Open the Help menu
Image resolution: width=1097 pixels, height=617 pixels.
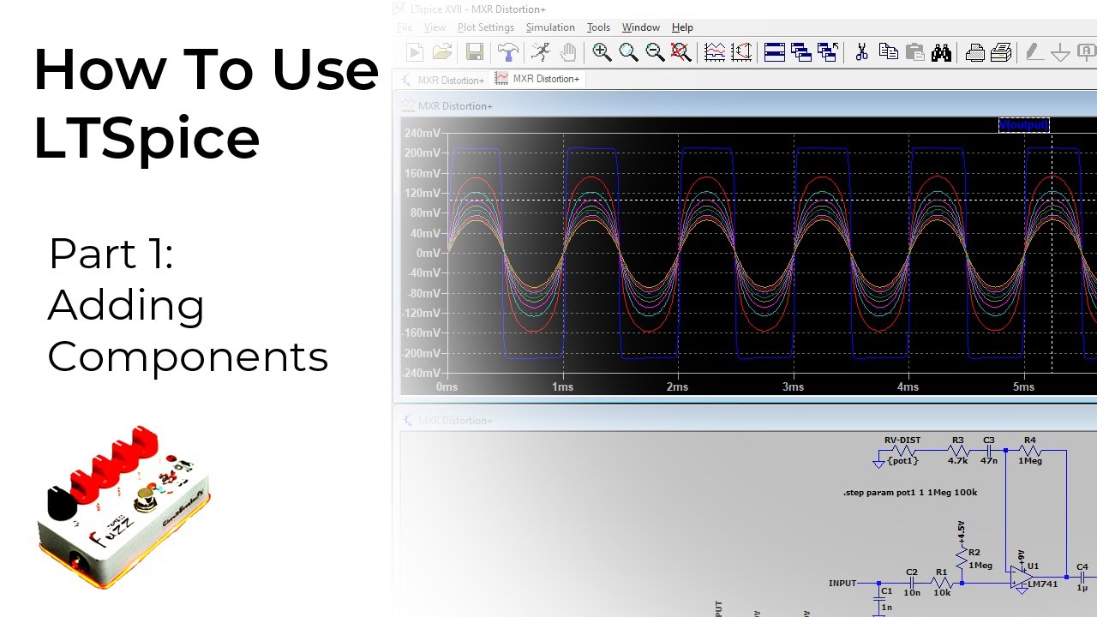[x=682, y=27]
